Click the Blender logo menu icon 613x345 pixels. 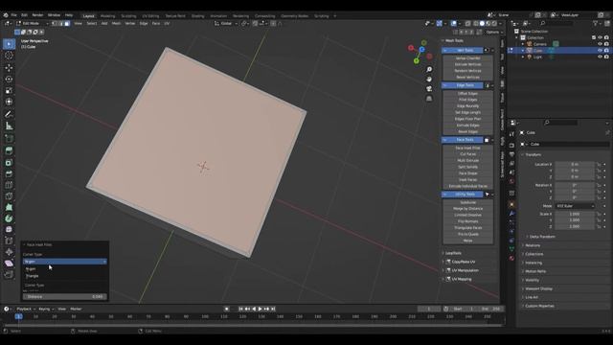[x=6, y=15]
